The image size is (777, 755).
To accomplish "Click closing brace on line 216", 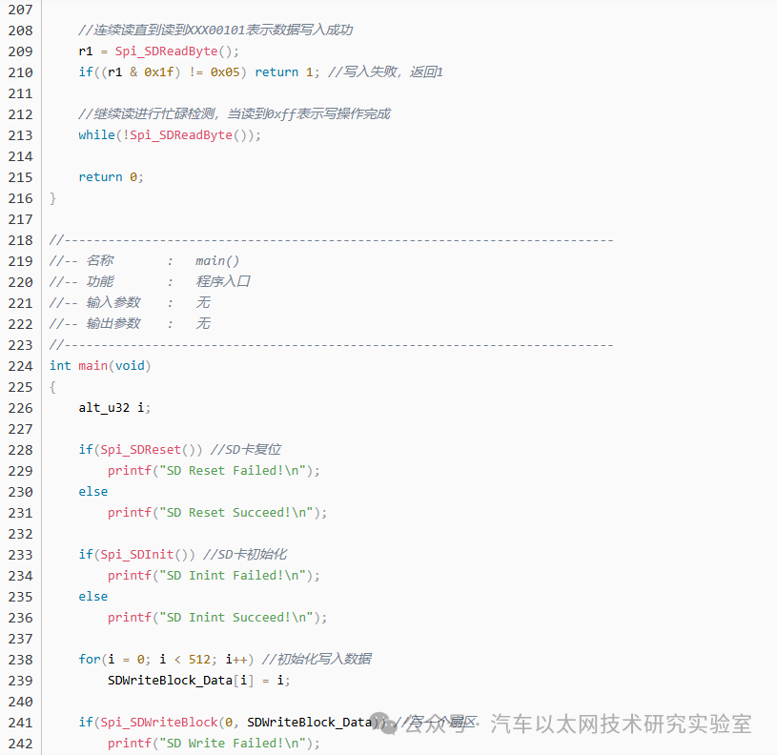I will (x=52, y=198).
